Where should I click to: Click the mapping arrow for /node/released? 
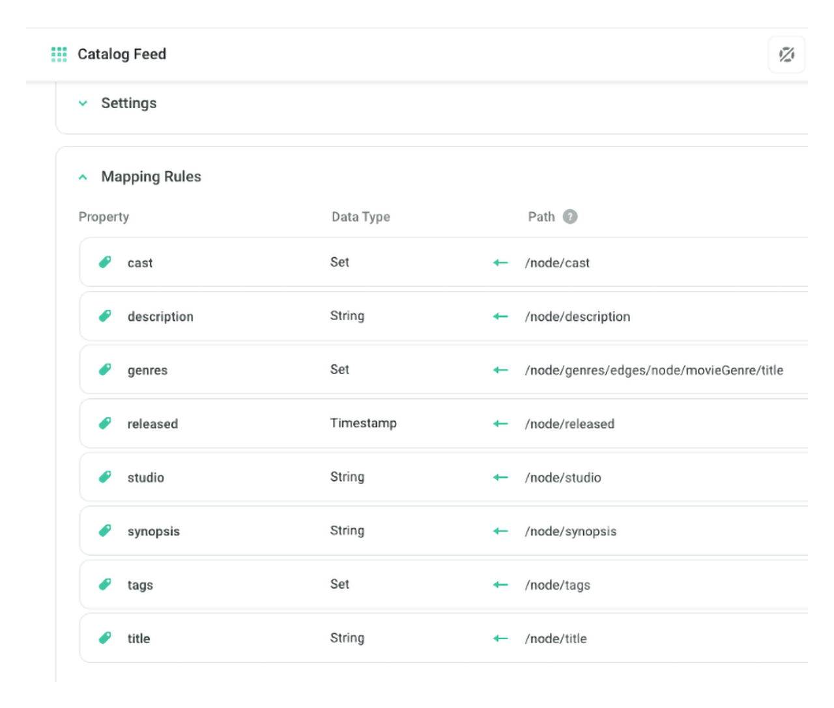pos(500,424)
